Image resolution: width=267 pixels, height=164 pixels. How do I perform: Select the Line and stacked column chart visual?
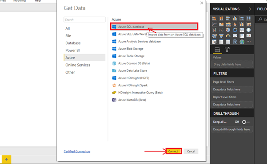(x=235, y=24)
